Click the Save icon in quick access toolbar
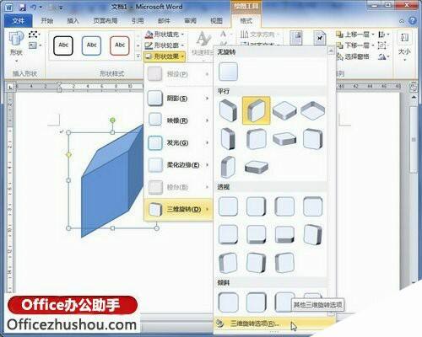Viewport: 422px width, 337px height. (x=22, y=7)
